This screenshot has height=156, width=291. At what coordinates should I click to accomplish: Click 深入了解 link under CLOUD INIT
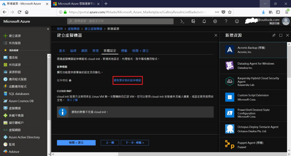coord(72,100)
